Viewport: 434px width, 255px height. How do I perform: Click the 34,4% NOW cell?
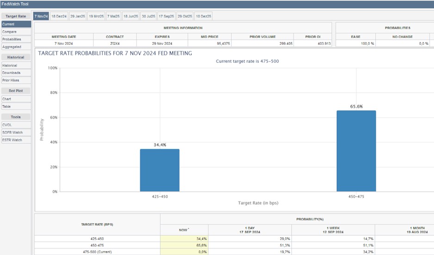click(x=184, y=239)
